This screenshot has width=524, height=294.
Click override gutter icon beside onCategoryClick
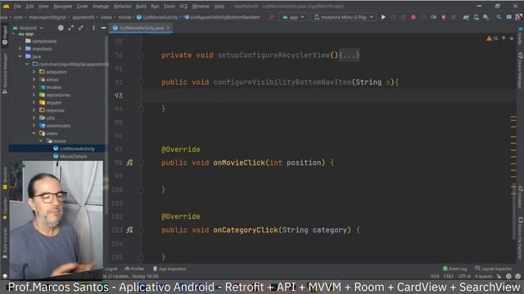(x=129, y=230)
